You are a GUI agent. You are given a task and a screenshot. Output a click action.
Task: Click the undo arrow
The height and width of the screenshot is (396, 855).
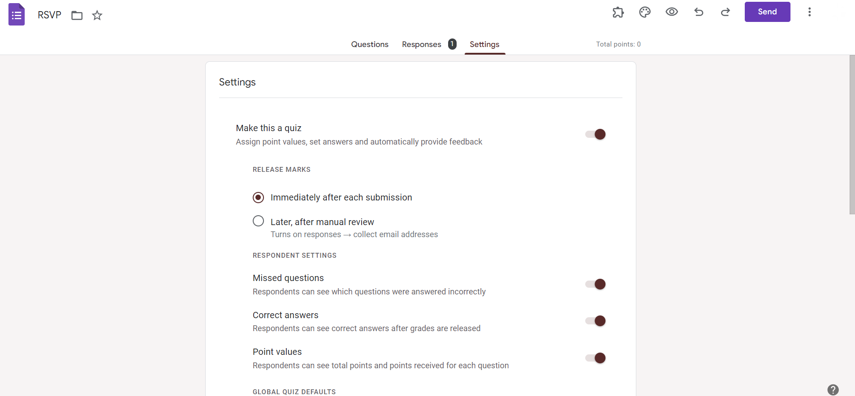pos(699,12)
